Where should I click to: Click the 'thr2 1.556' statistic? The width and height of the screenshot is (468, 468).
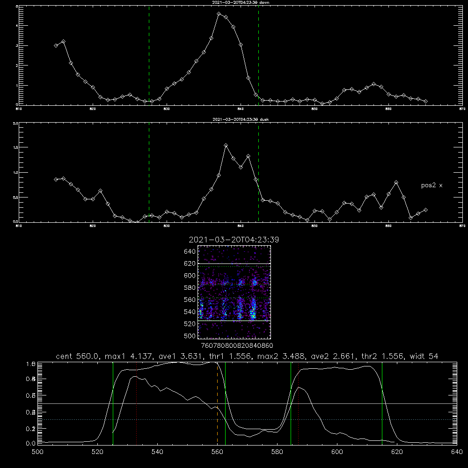[x=383, y=356]
